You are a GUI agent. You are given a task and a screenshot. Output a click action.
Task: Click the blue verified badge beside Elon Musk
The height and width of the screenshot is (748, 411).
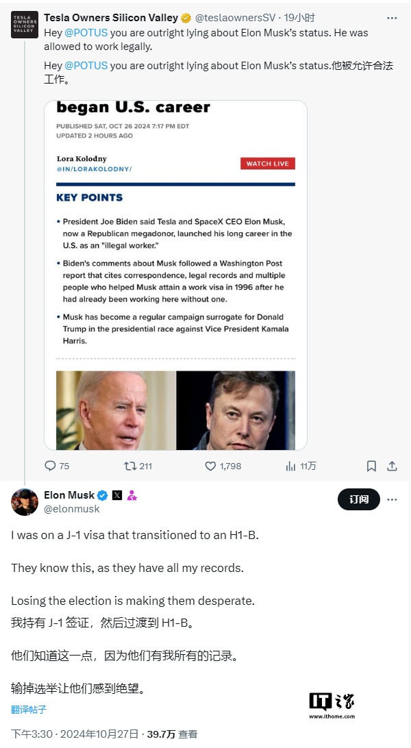(x=103, y=495)
